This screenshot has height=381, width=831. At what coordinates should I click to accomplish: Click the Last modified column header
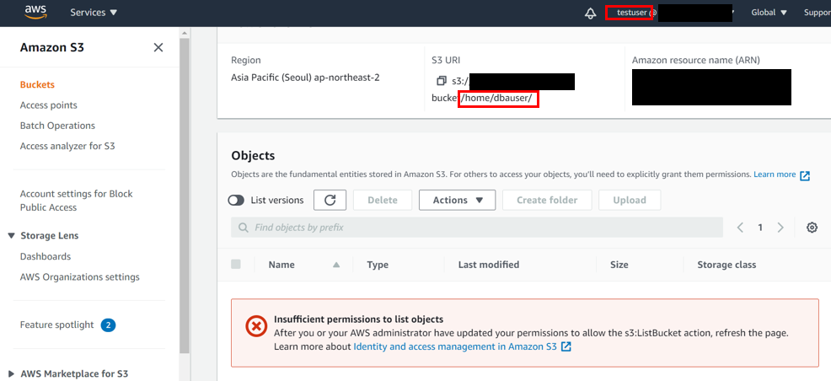pyautogui.click(x=489, y=265)
